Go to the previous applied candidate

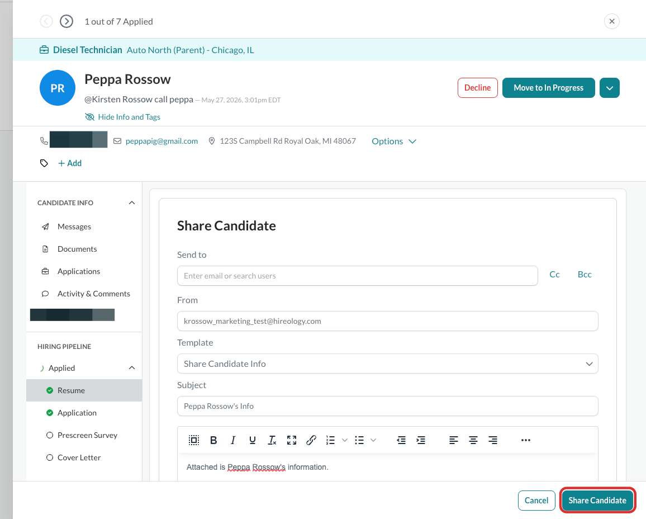pos(46,21)
